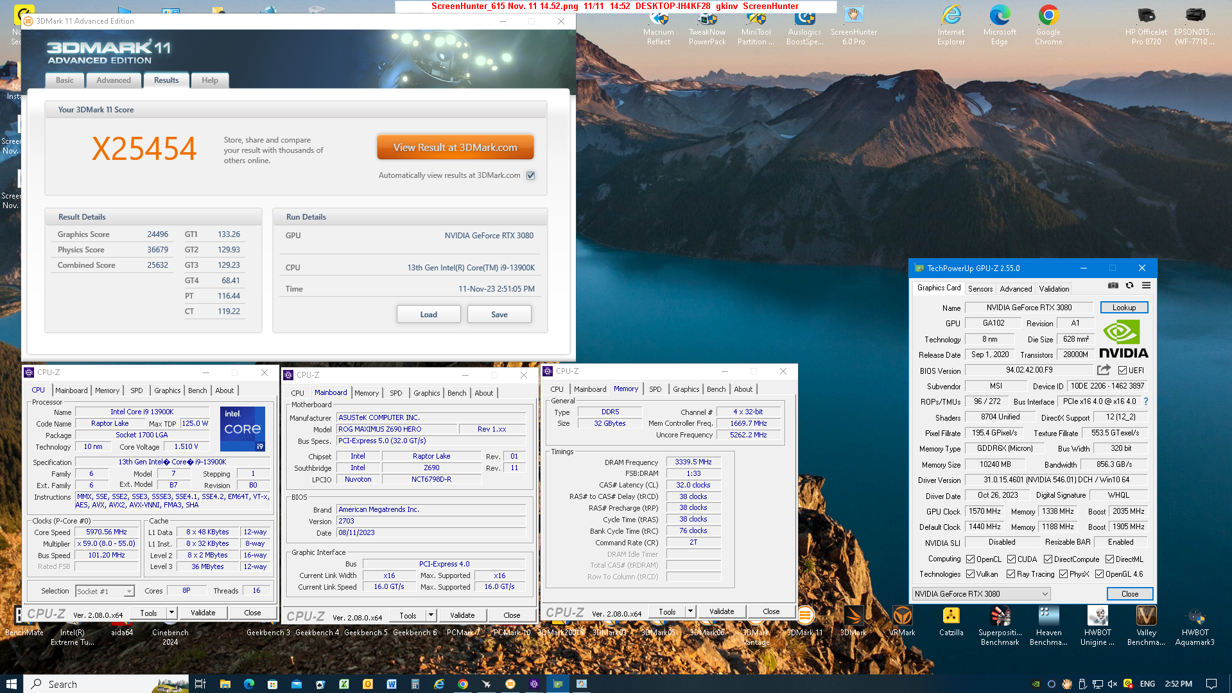Viewport: 1232px width, 693px height.
Task: Toggle the DirectCompute checkbox
Action: [1048, 559]
